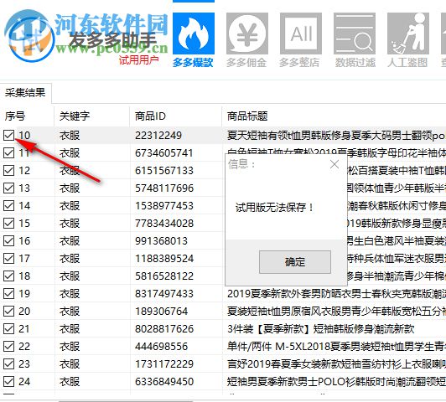Select product ID 6734605741
Viewport: 446px width, 402px height.
[164, 153]
